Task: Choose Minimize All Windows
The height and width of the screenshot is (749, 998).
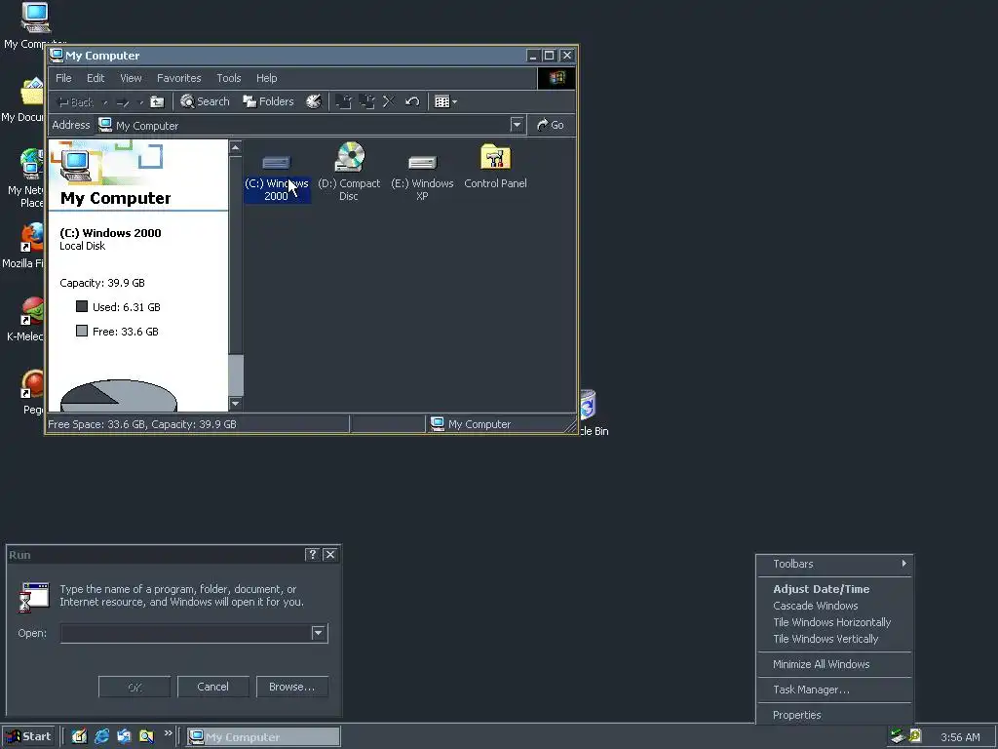Action: pyautogui.click(x=835, y=664)
